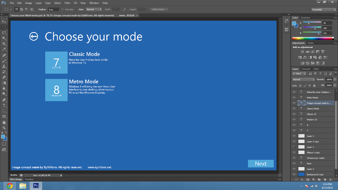The width and height of the screenshot is (338, 190).
Task: Select the Brush tool
Action: 4,61
